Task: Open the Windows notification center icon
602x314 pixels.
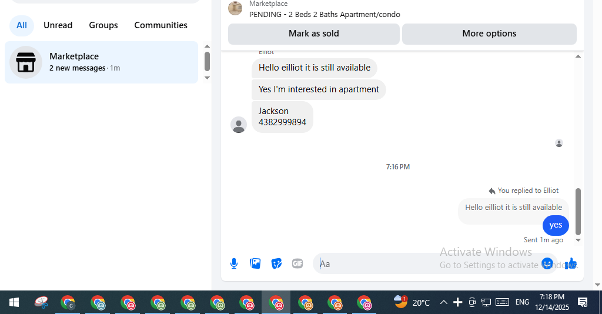Action: coord(583,302)
